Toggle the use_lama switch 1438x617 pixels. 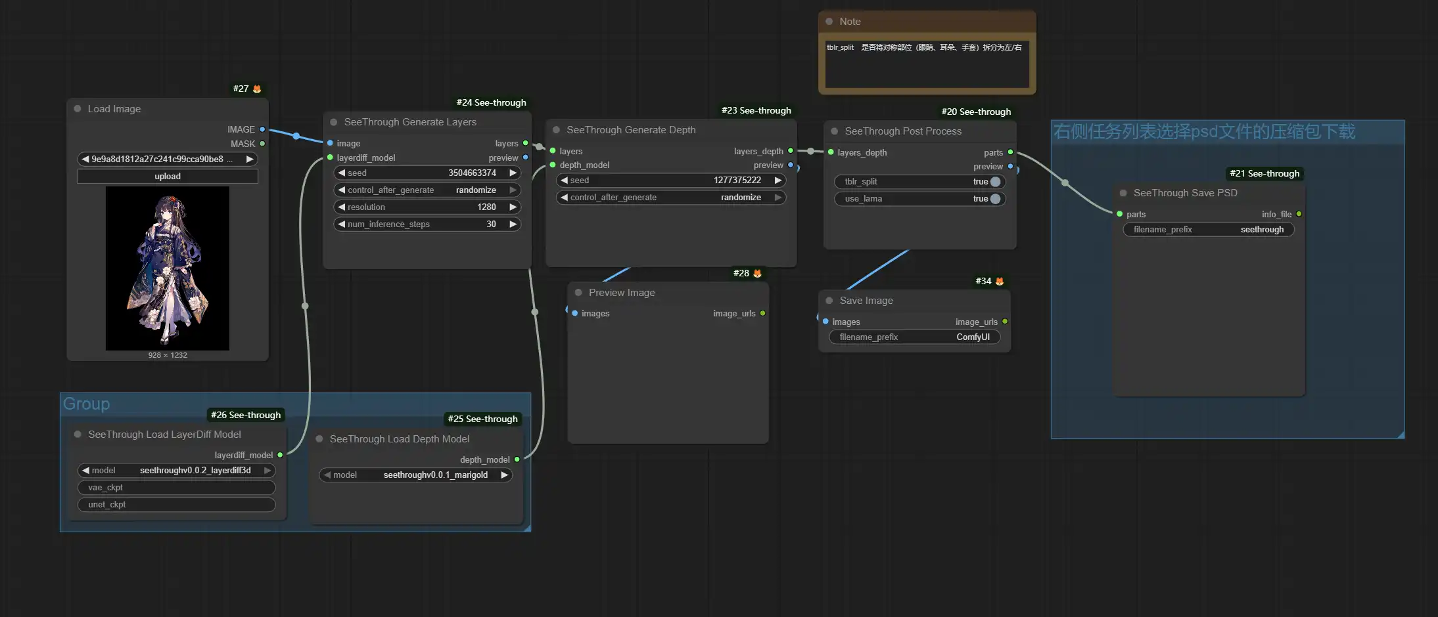click(x=995, y=199)
